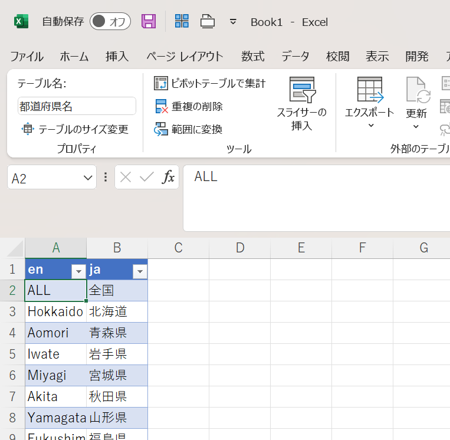Click テーブルのサイズ変更 button

[75, 129]
